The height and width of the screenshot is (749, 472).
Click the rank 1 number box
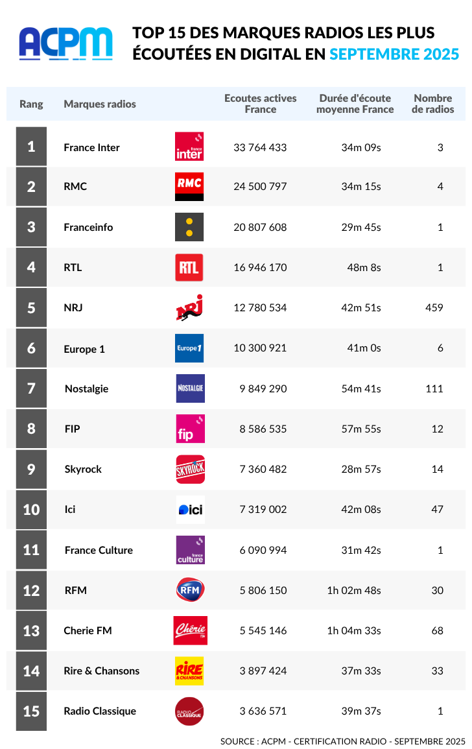coord(31,147)
